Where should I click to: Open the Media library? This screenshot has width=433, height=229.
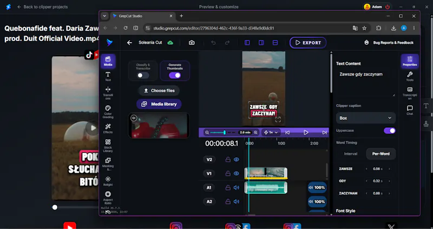point(159,104)
